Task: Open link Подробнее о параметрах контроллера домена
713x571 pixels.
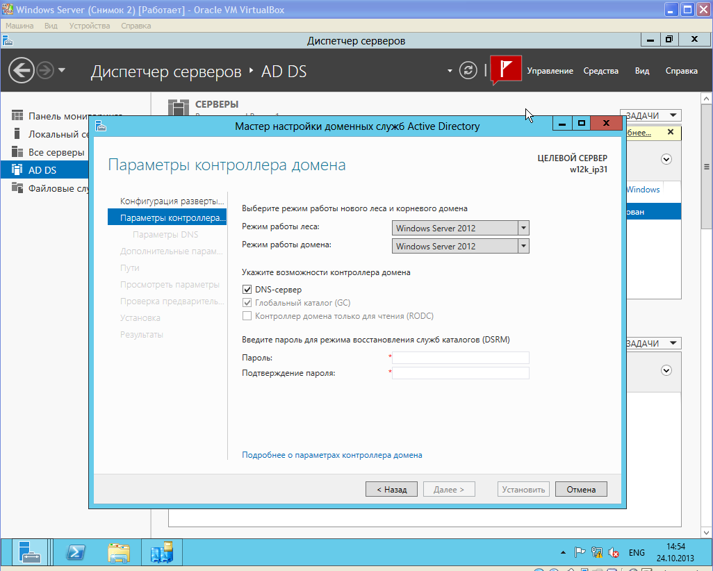Action: (332, 455)
